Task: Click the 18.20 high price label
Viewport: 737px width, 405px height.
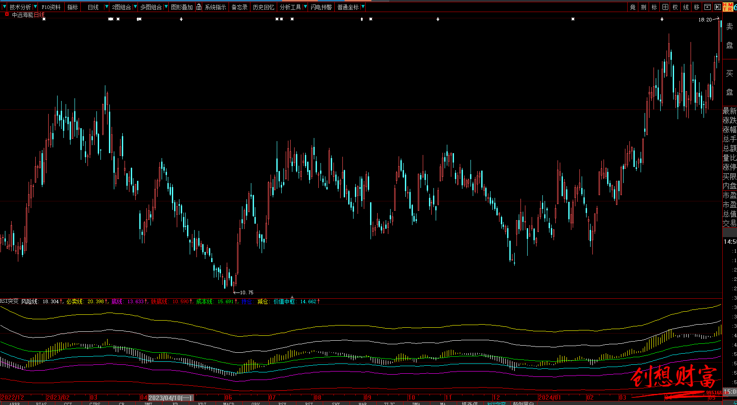Action: point(705,20)
